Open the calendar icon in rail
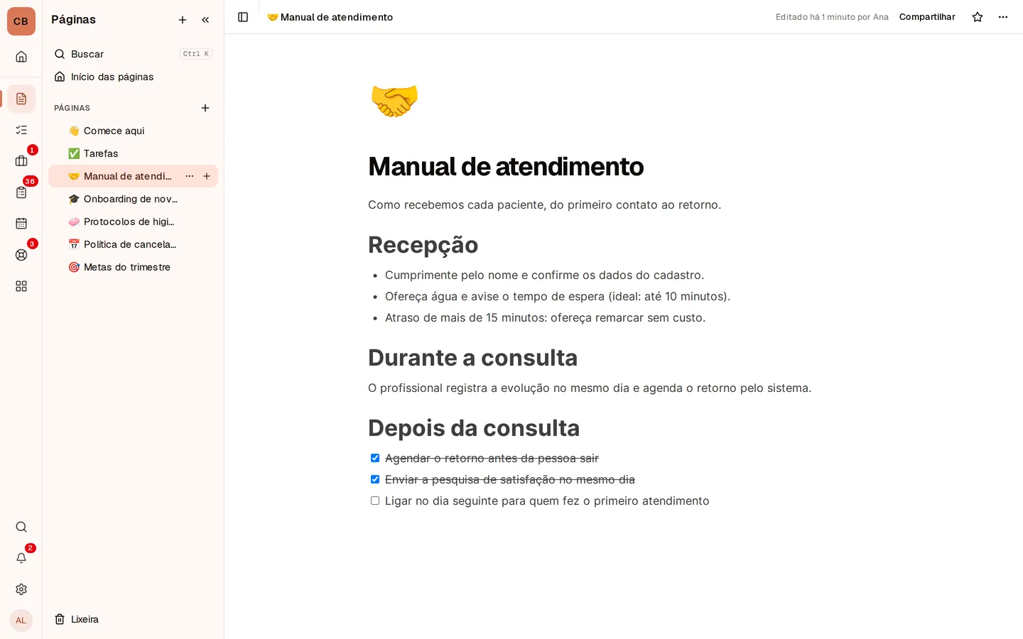Viewport: 1023px width, 639px height. click(21, 224)
